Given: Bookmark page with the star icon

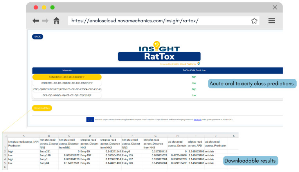Looking at the screenshot, I should coord(254,21).
